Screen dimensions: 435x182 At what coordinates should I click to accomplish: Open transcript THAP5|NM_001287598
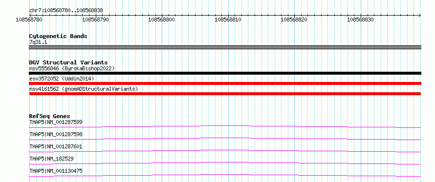pos(56,134)
